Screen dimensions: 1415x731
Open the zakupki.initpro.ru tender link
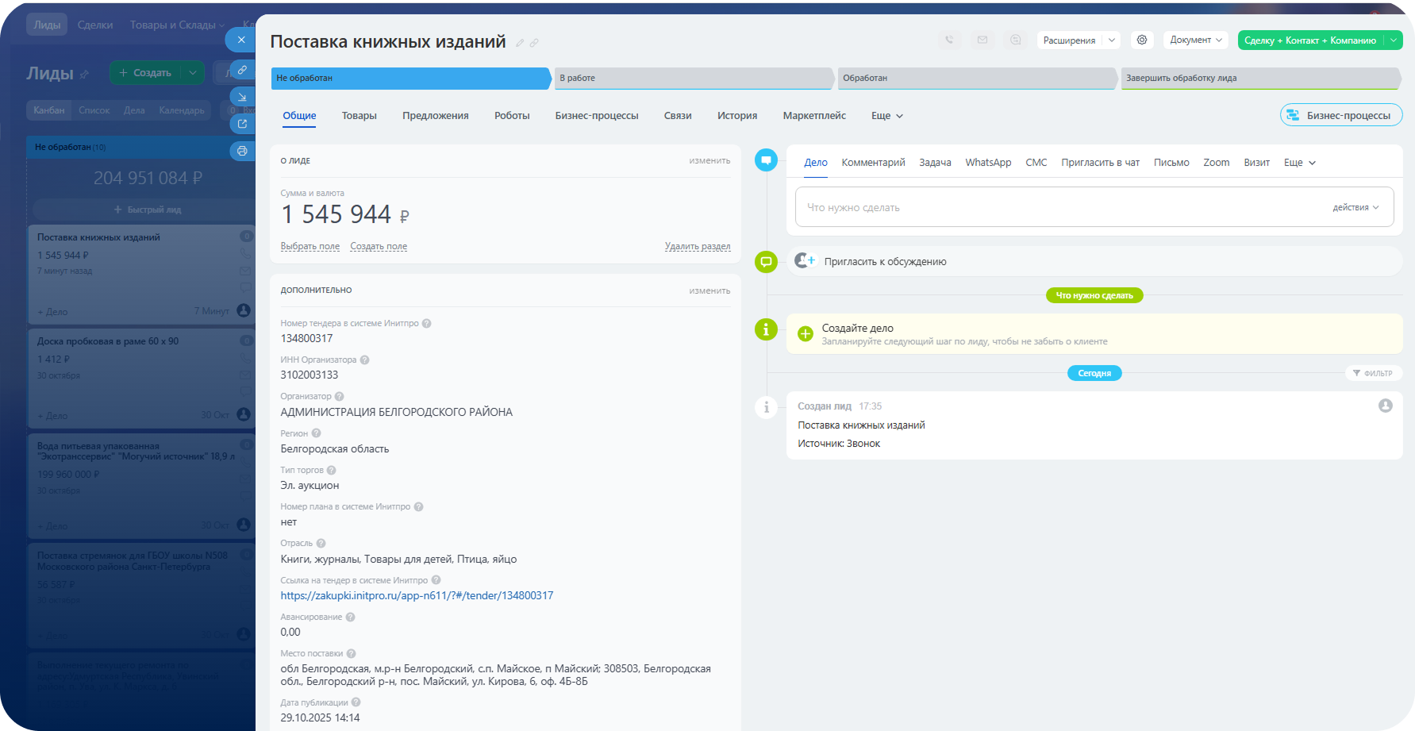[x=417, y=595]
